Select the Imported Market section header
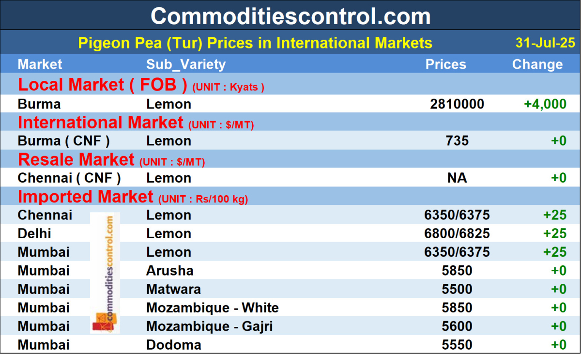Viewport: 581px width, 354px height. (x=85, y=197)
